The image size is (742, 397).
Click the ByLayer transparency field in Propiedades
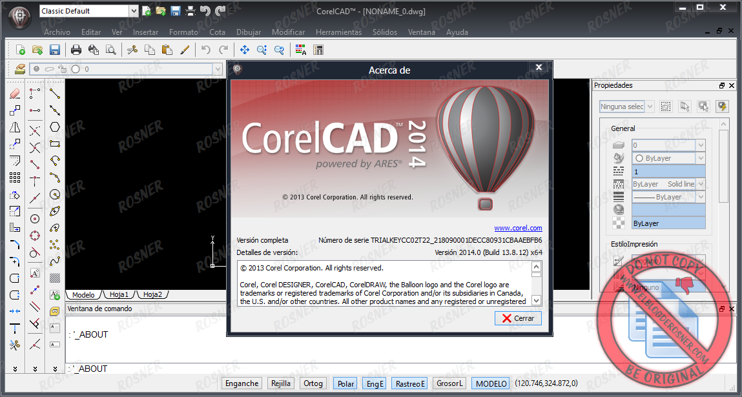click(x=668, y=223)
